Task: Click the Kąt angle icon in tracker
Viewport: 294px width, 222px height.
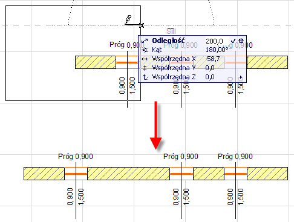Action: (x=145, y=50)
